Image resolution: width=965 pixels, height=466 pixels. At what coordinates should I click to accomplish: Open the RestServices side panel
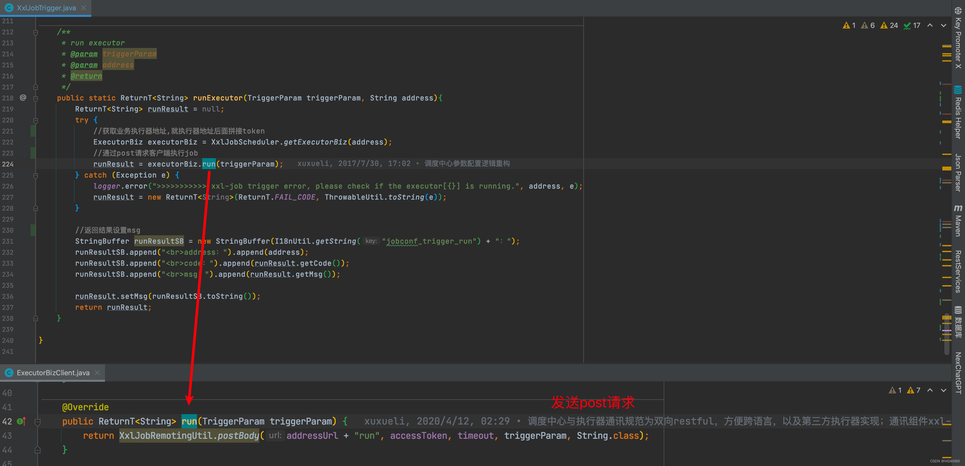tap(958, 272)
